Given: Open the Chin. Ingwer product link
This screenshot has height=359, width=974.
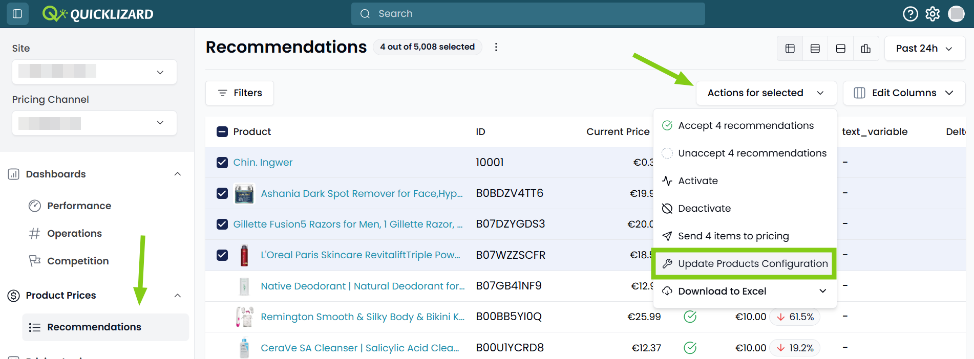Looking at the screenshot, I should (x=263, y=163).
